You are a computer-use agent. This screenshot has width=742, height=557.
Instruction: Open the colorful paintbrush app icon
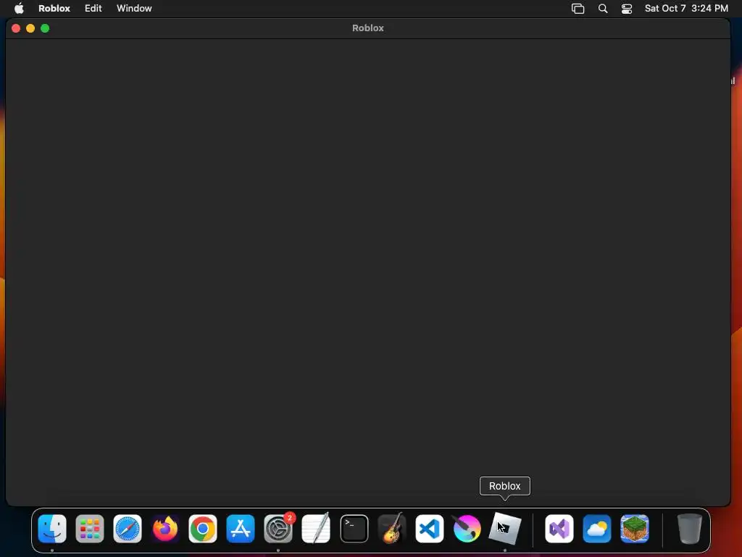tap(467, 529)
